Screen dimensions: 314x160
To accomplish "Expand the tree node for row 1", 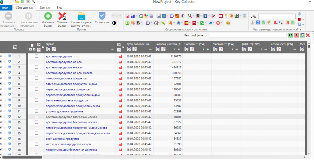I will (1, 56).
